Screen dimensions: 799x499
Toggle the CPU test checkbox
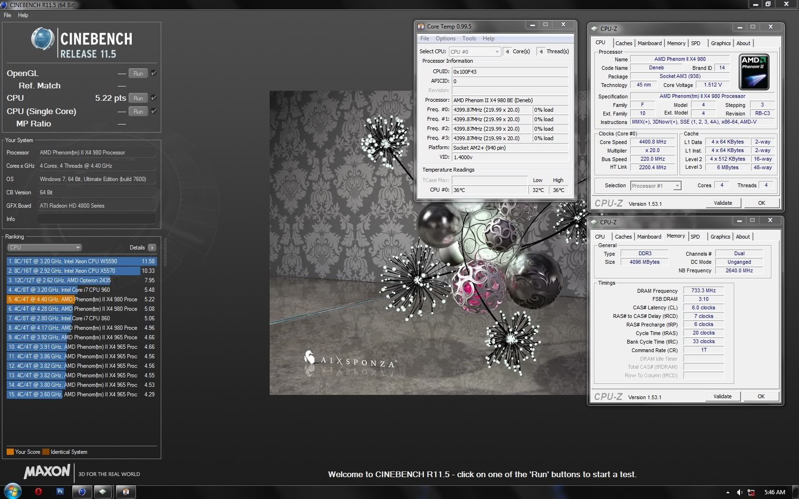(x=154, y=98)
